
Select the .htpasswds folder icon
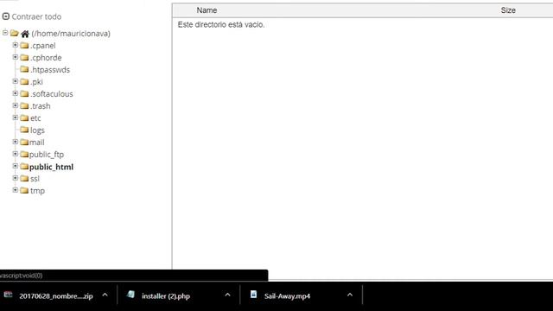pos(24,69)
